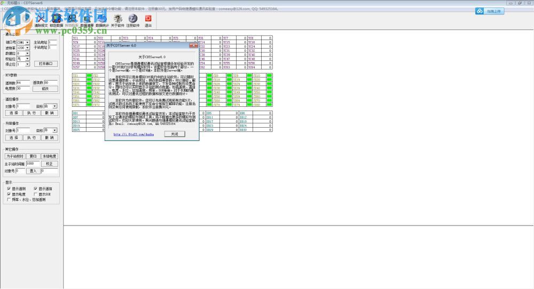This screenshot has height=289, width=534.
Task: Toggle the 显示遥测 checkbox
Action: tap(9, 189)
